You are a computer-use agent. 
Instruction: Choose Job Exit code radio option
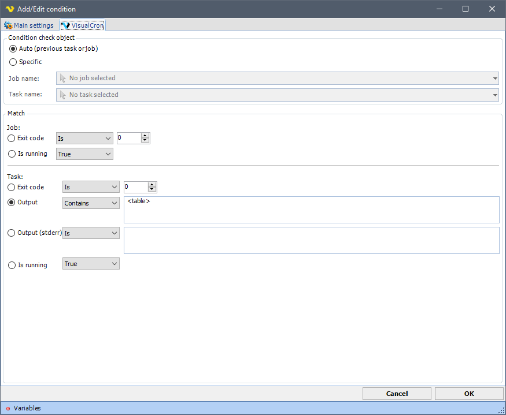pyautogui.click(x=12, y=139)
